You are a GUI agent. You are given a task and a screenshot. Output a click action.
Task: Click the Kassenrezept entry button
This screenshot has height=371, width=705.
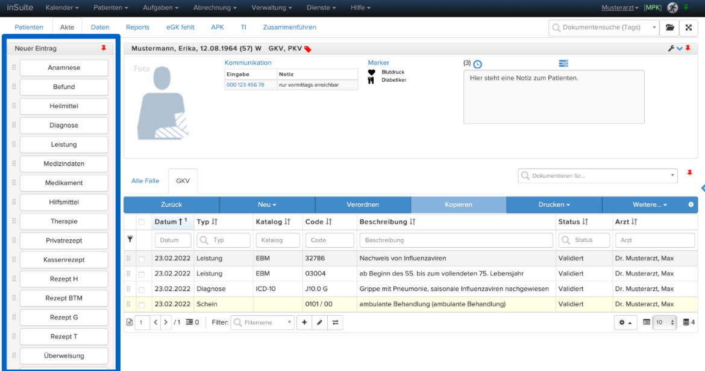click(64, 260)
